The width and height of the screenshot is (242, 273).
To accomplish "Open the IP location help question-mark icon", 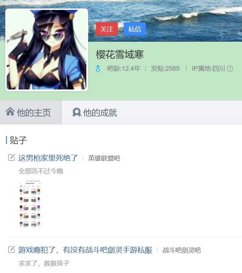I will pyautogui.click(x=230, y=69).
